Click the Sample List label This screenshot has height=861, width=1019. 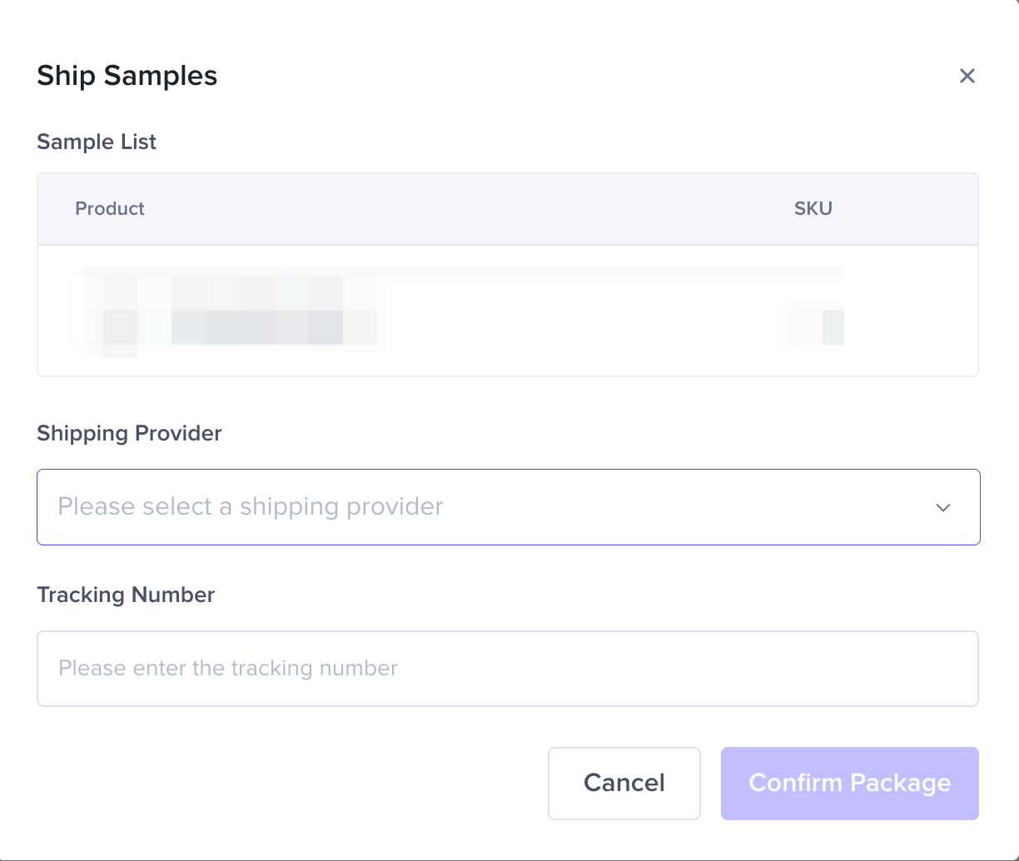[x=97, y=142]
